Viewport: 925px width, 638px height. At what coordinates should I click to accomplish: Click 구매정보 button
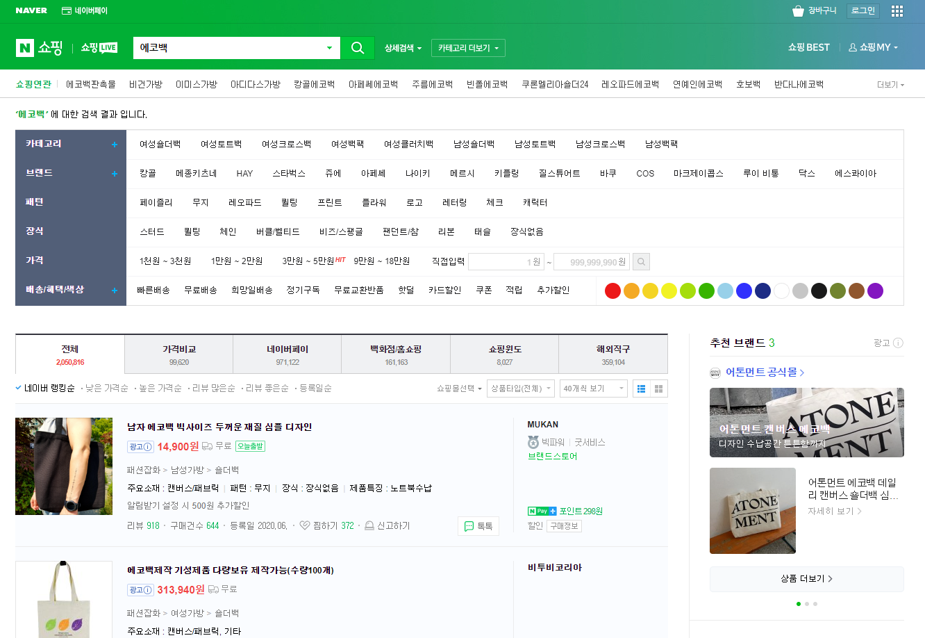(564, 526)
